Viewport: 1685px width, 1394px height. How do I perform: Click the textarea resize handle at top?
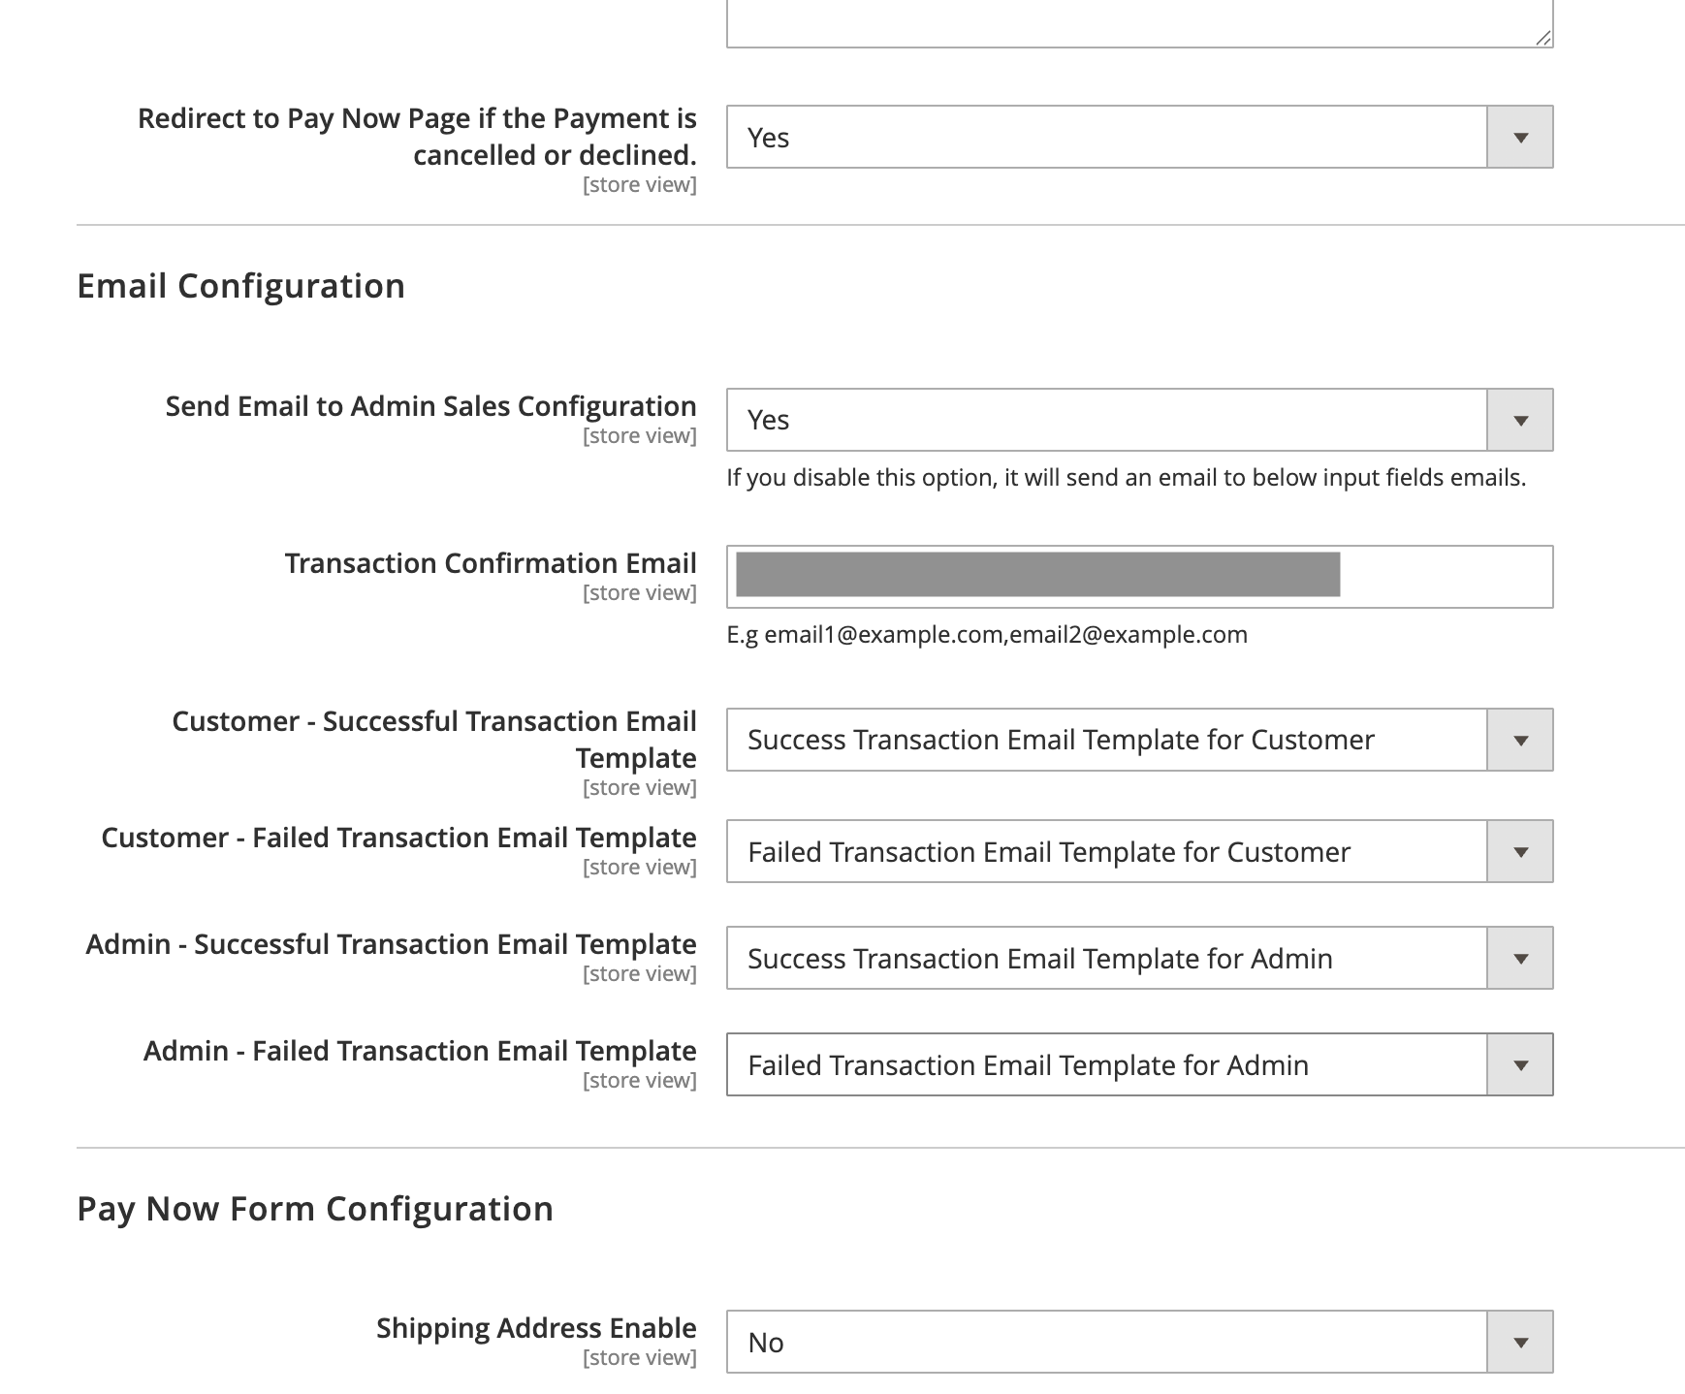[x=1543, y=38]
